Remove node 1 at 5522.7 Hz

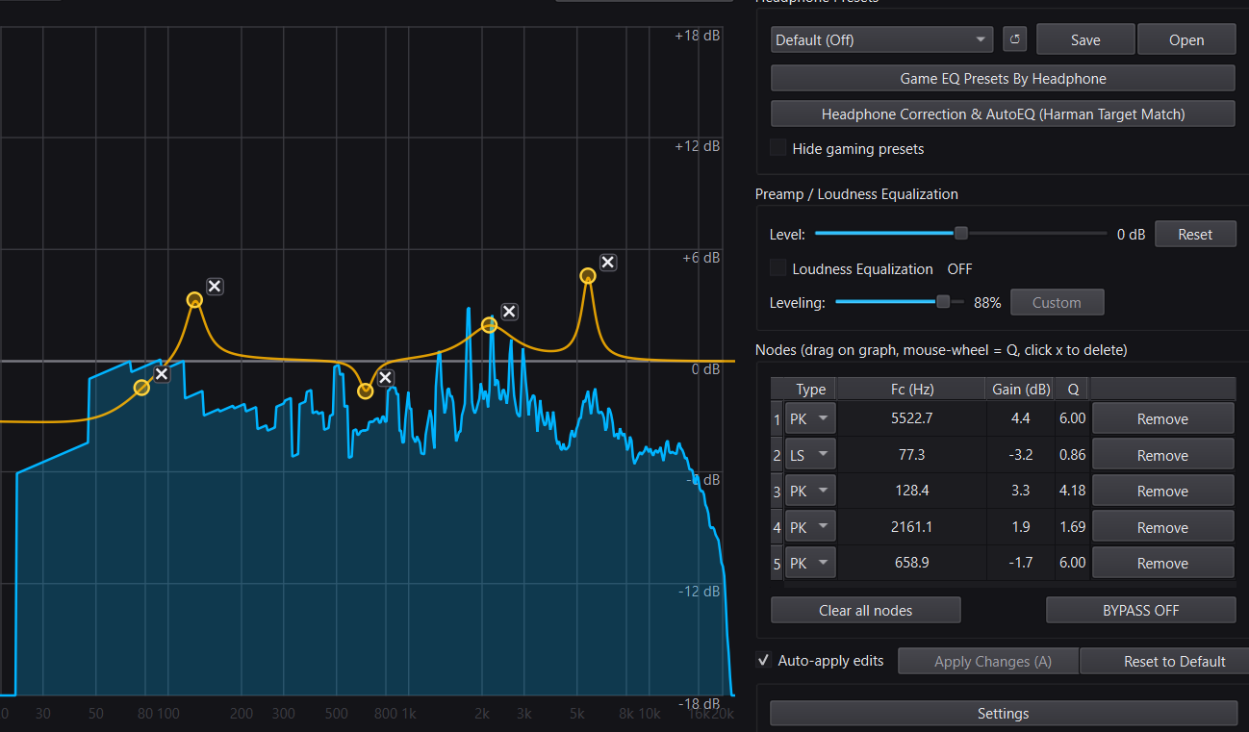pos(1162,418)
